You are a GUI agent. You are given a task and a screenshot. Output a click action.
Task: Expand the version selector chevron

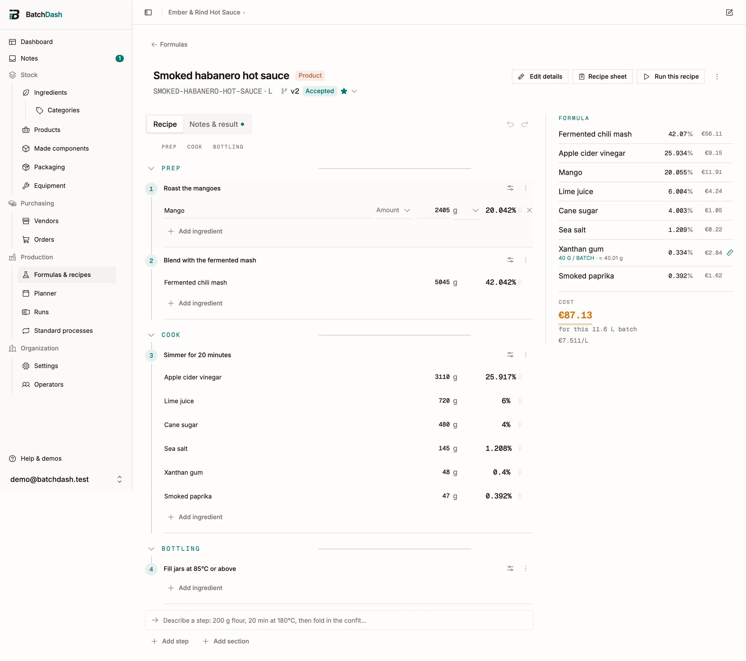click(x=354, y=91)
